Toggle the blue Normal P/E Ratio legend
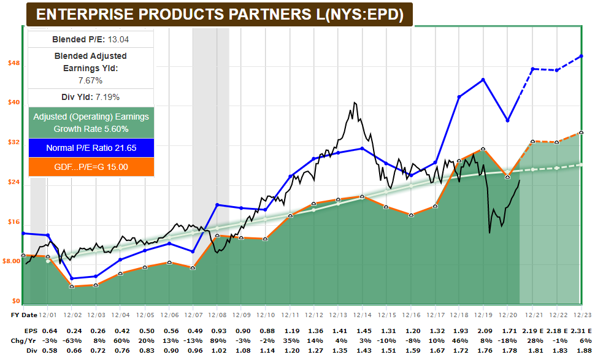Screen dimensions: 595x357 pos(91,148)
